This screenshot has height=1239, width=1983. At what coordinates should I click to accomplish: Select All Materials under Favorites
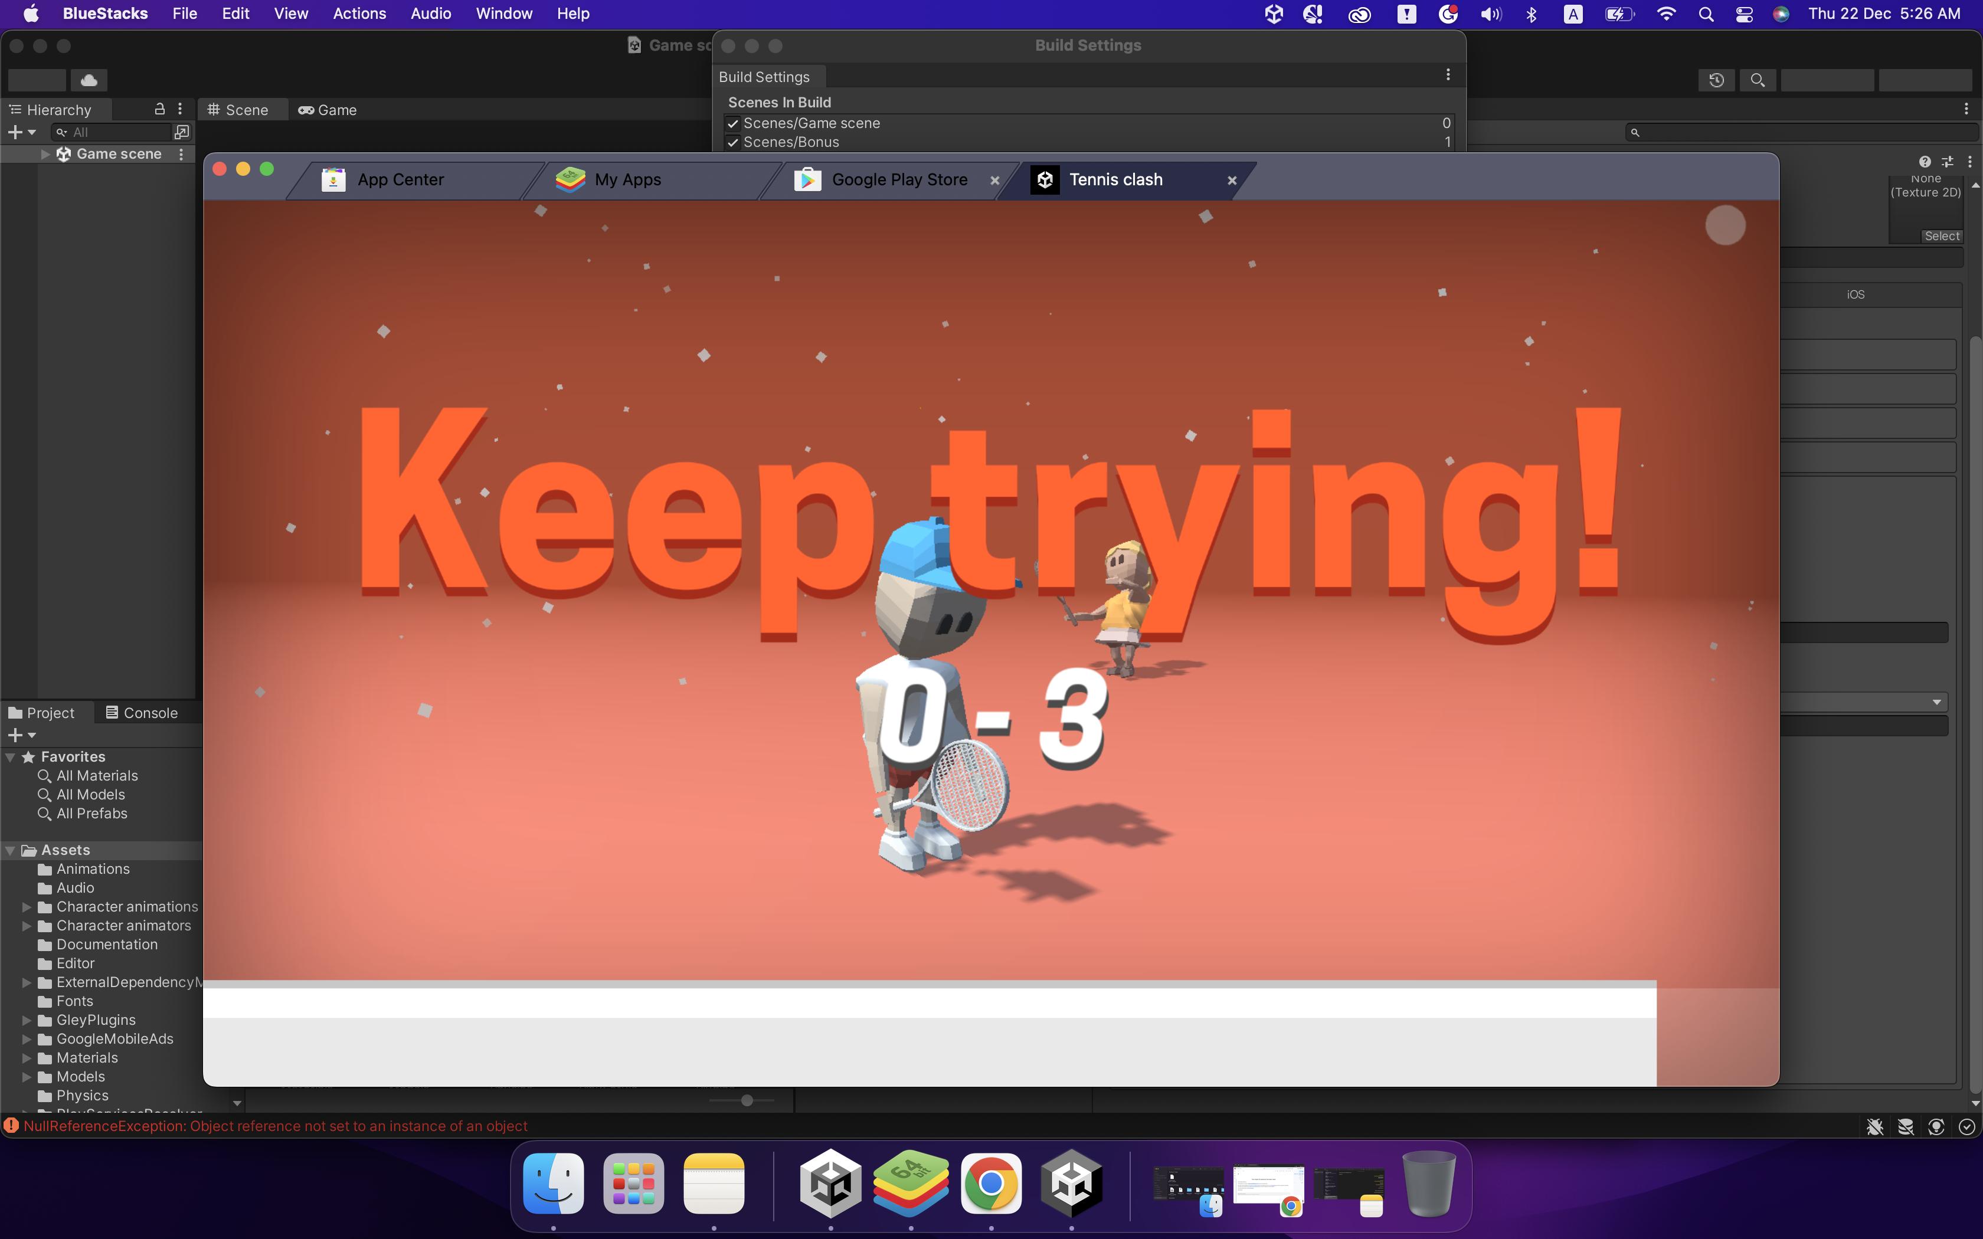(x=97, y=776)
